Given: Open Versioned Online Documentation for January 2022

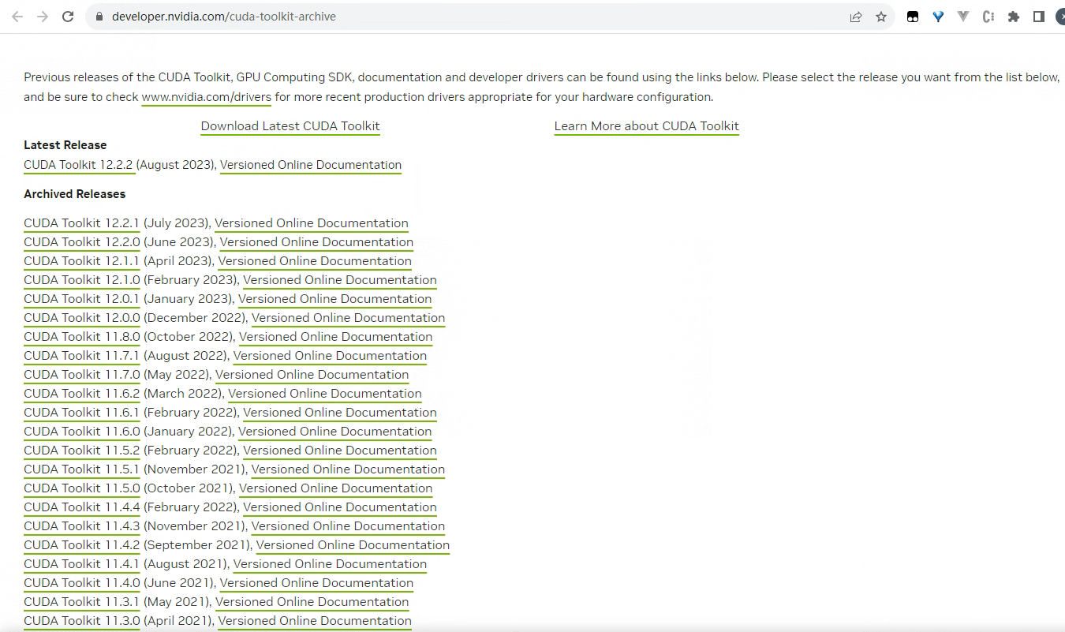Looking at the screenshot, I should (335, 432).
